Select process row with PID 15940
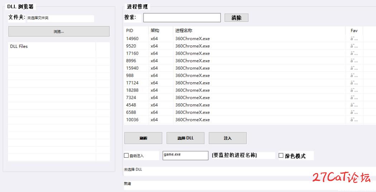The image size is (376, 192). coord(250,68)
